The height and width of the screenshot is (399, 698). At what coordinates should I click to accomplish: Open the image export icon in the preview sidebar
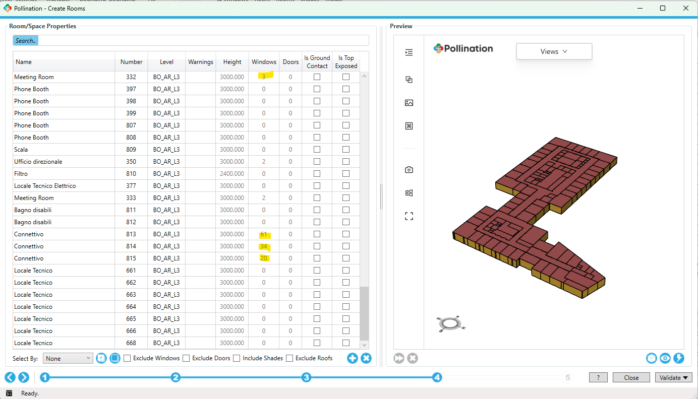click(x=409, y=103)
